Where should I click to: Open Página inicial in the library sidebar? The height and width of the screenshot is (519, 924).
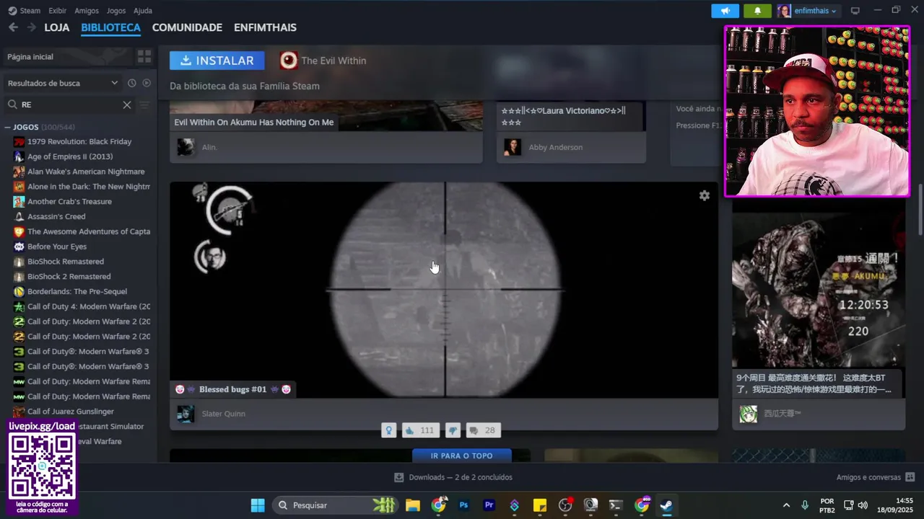tap(69, 57)
